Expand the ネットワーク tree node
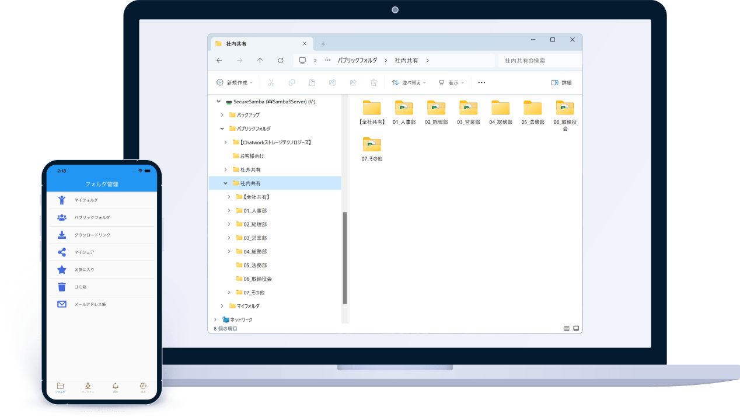This screenshot has width=740, height=417. [x=215, y=319]
